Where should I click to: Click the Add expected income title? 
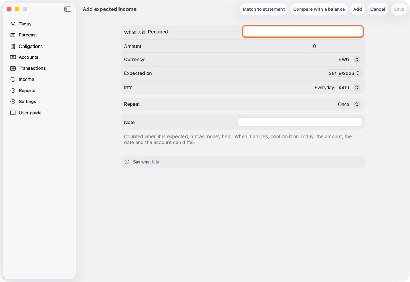pyautogui.click(x=109, y=9)
